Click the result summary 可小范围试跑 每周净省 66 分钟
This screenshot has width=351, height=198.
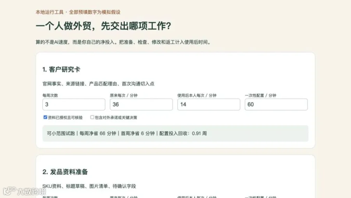pyautogui.click(x=175, y=134)
